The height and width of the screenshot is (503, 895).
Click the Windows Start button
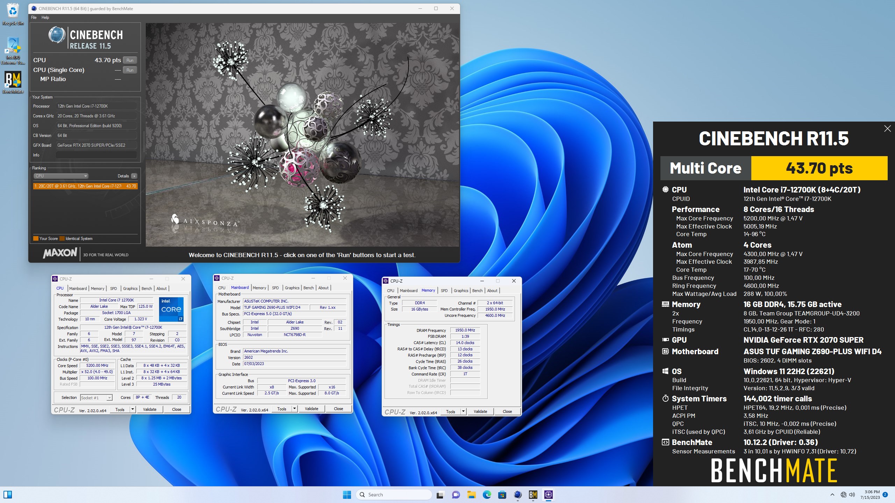click(347, 495)
